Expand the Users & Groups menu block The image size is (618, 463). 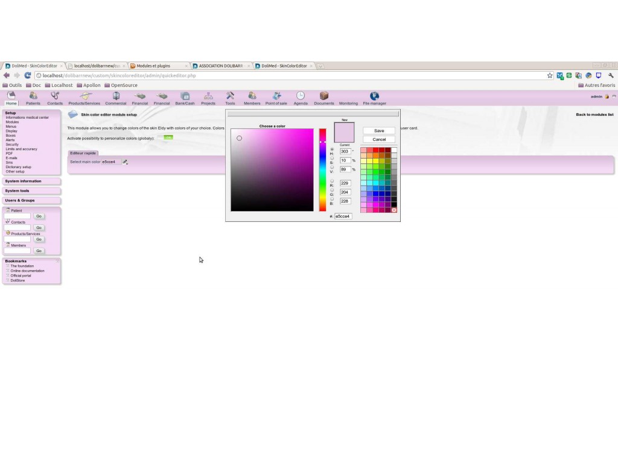point(31,200)
